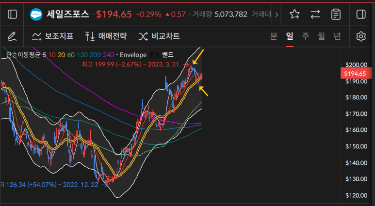Open 매매전략 trading strategy menu
375x206 pixels.
105,36
